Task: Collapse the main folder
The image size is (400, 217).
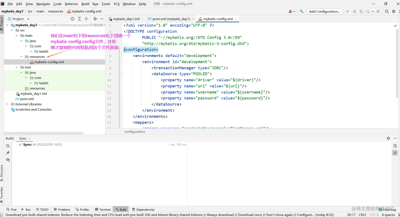Action: point(17,36)
